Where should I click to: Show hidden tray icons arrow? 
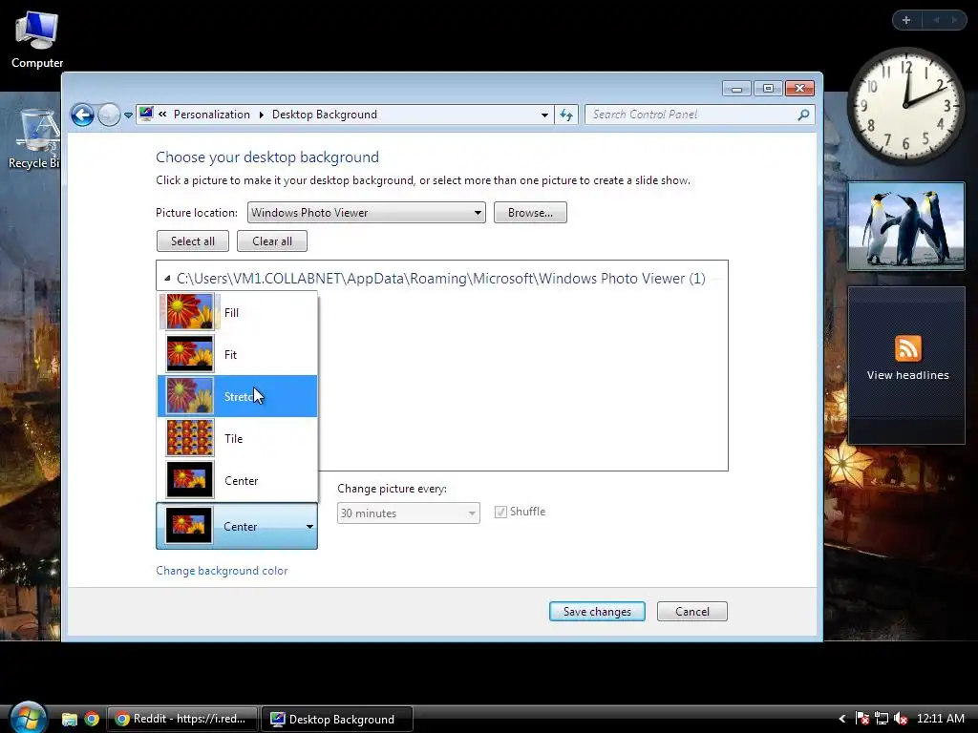coord(841,719)
